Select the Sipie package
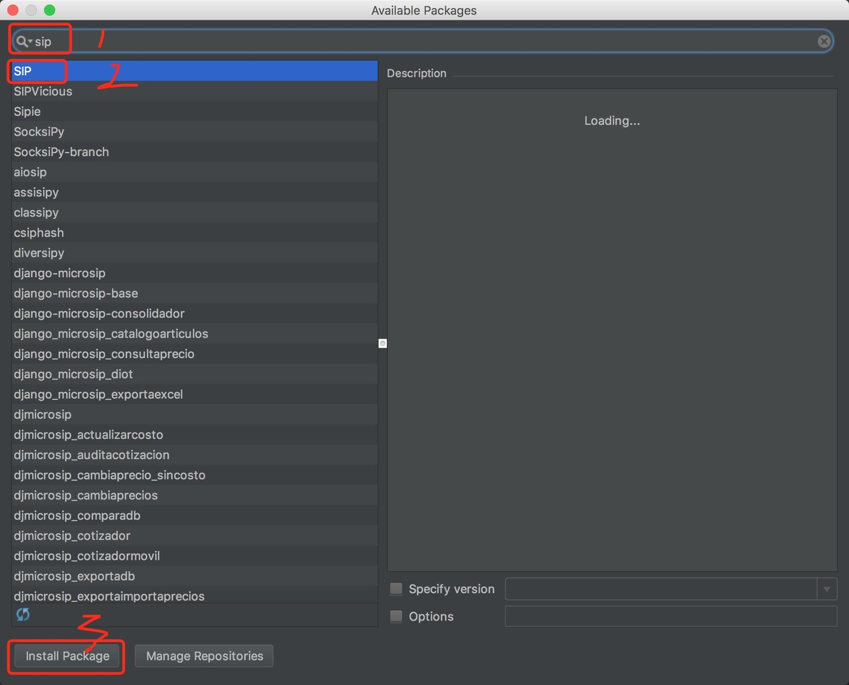 coord(195,111)
